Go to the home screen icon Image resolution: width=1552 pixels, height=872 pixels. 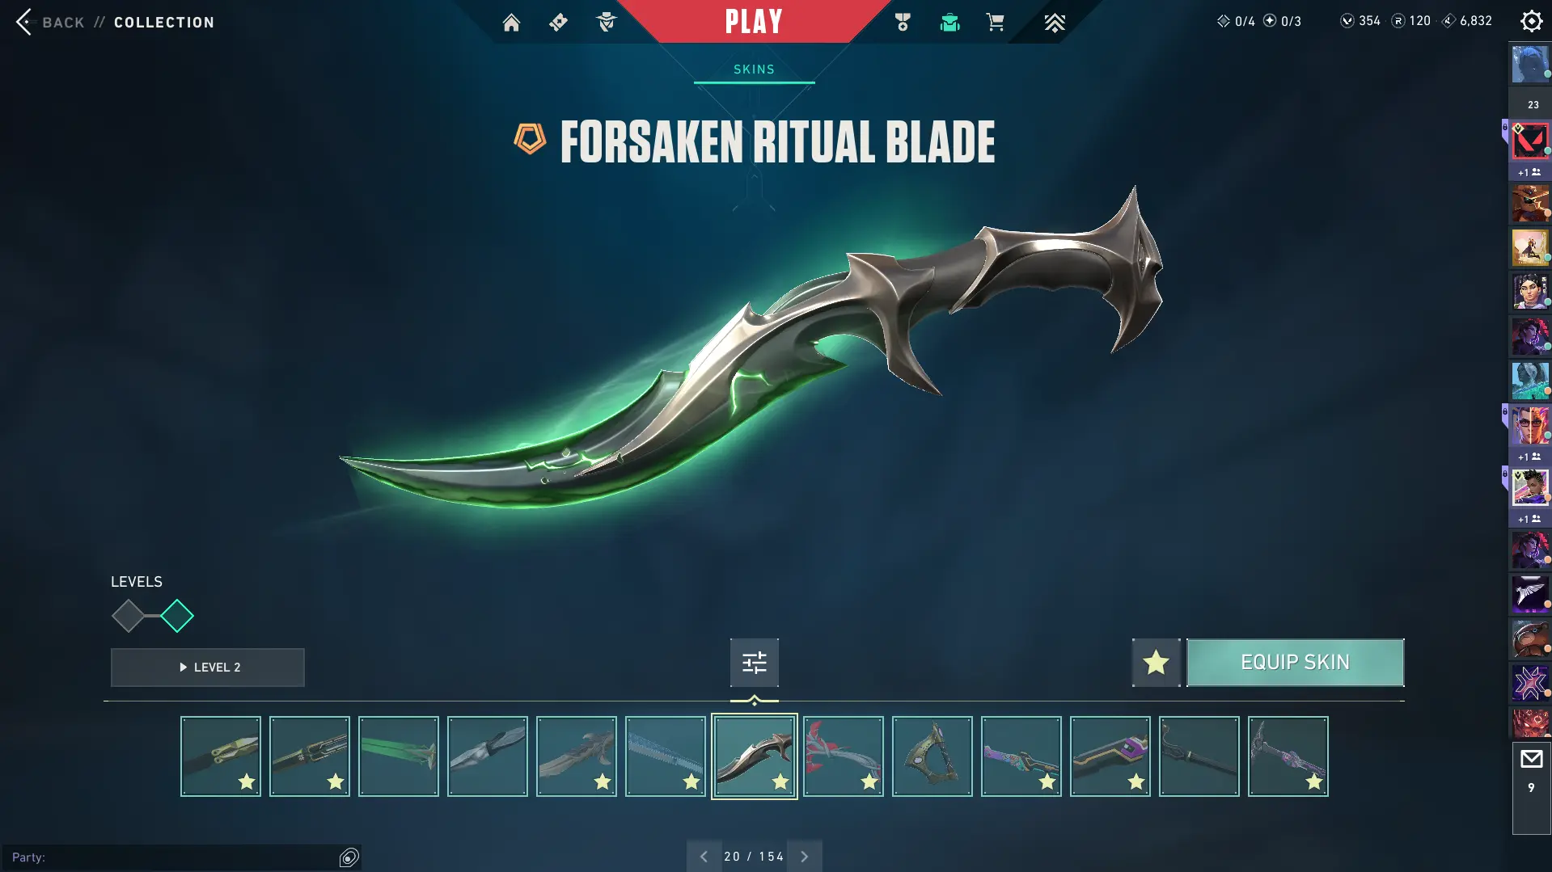511,22
